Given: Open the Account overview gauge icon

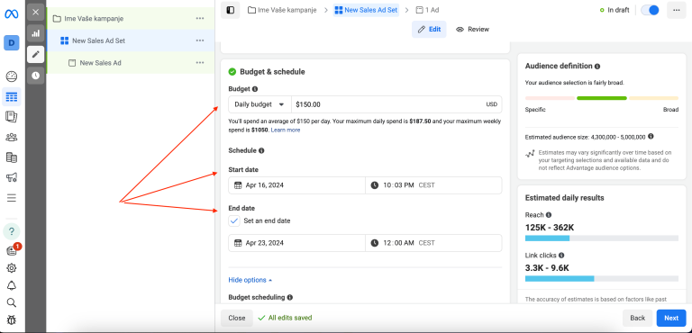Looking at the screenshot, I should [x=12, y=76].
